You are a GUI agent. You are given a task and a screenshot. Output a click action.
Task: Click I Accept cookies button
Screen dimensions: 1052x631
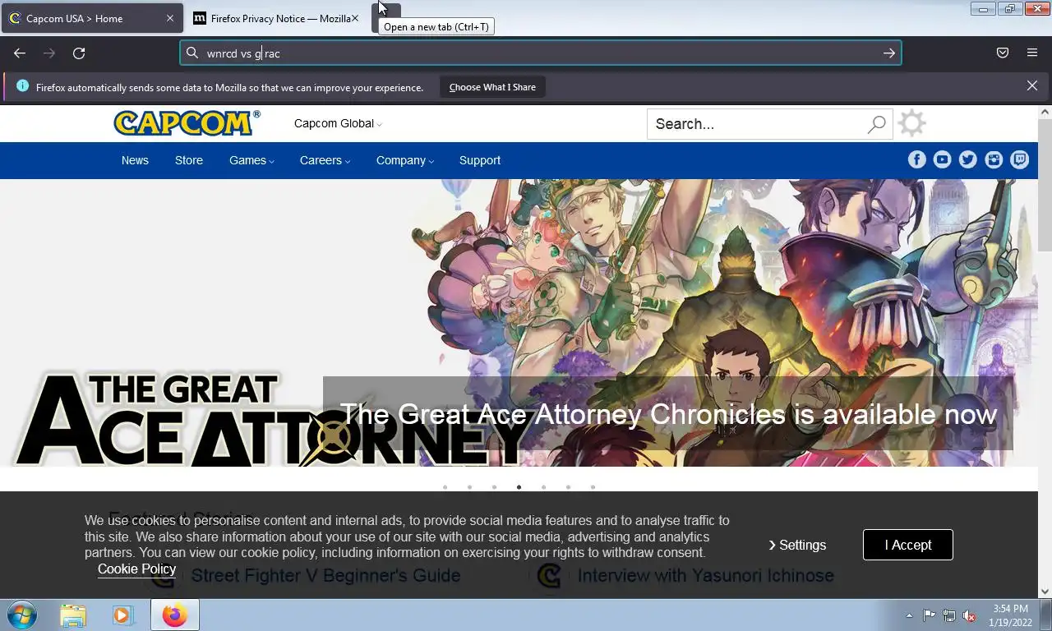908,545
